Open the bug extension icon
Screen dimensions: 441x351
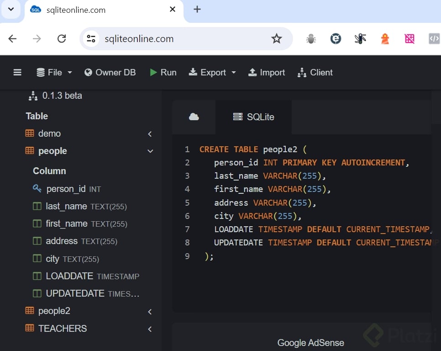coord(311,39)
